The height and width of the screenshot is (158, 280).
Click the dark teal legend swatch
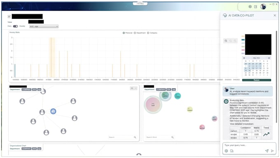click(243, 40)
